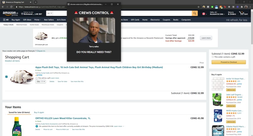This screenshot has width=253, height=136.
Task: Bookmark this page with the star icon
Action: 198,7
